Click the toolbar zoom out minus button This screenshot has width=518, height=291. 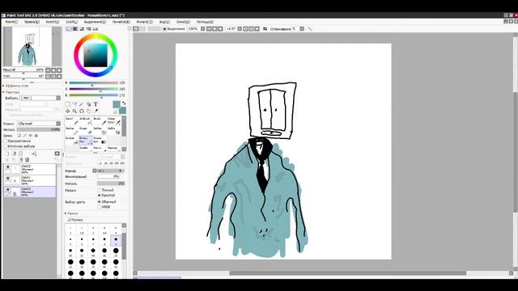click(x=209, y=29)
